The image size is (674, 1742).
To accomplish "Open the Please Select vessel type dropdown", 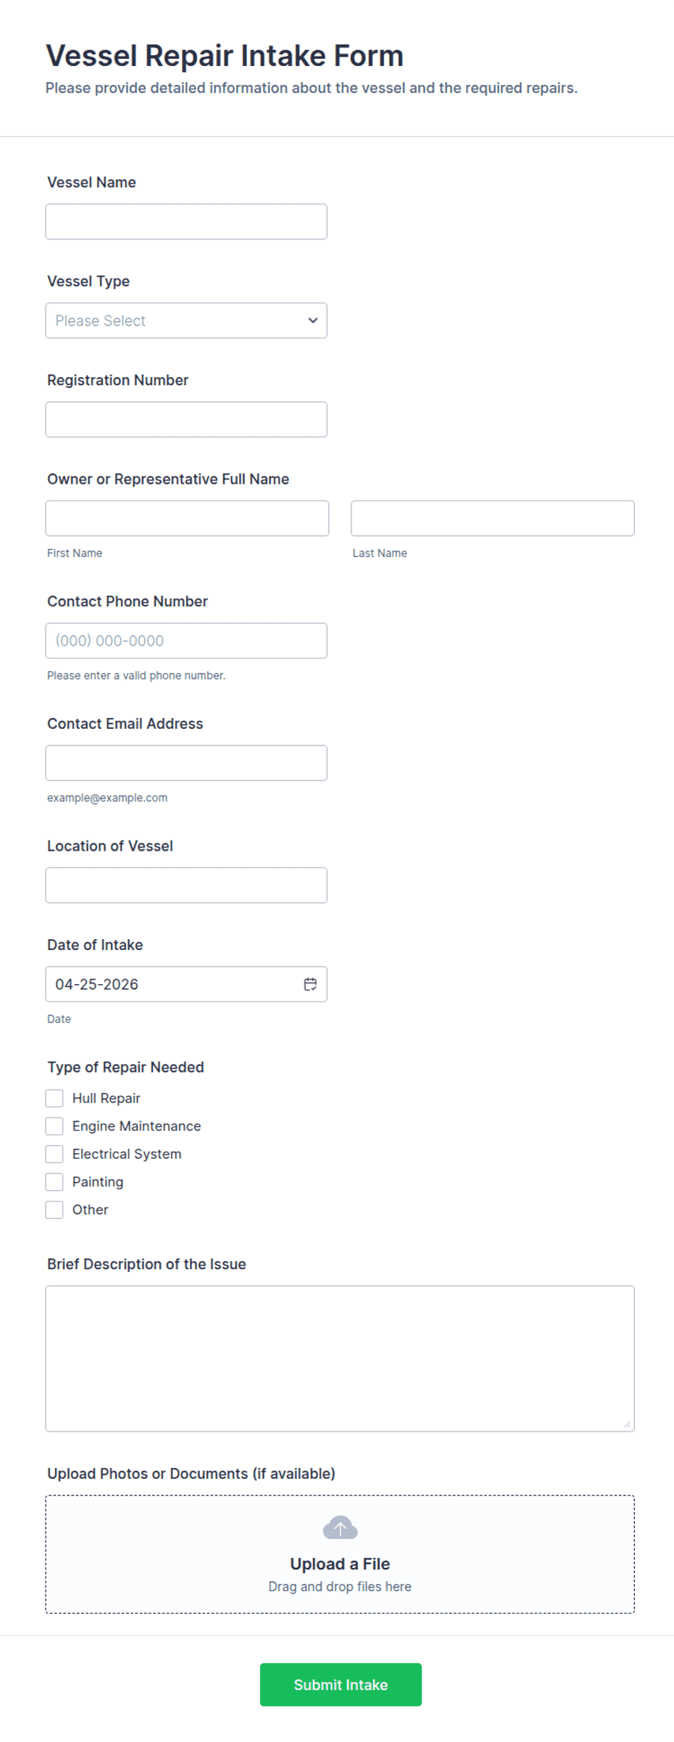I will pos(174,321).
